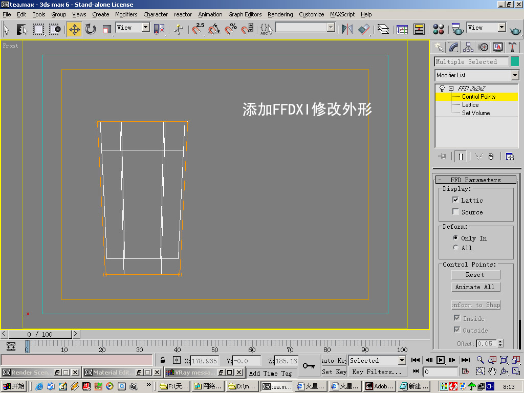Switch to Motion panel tab
This screenshot has height=393, width=524.
click(483, 47)
